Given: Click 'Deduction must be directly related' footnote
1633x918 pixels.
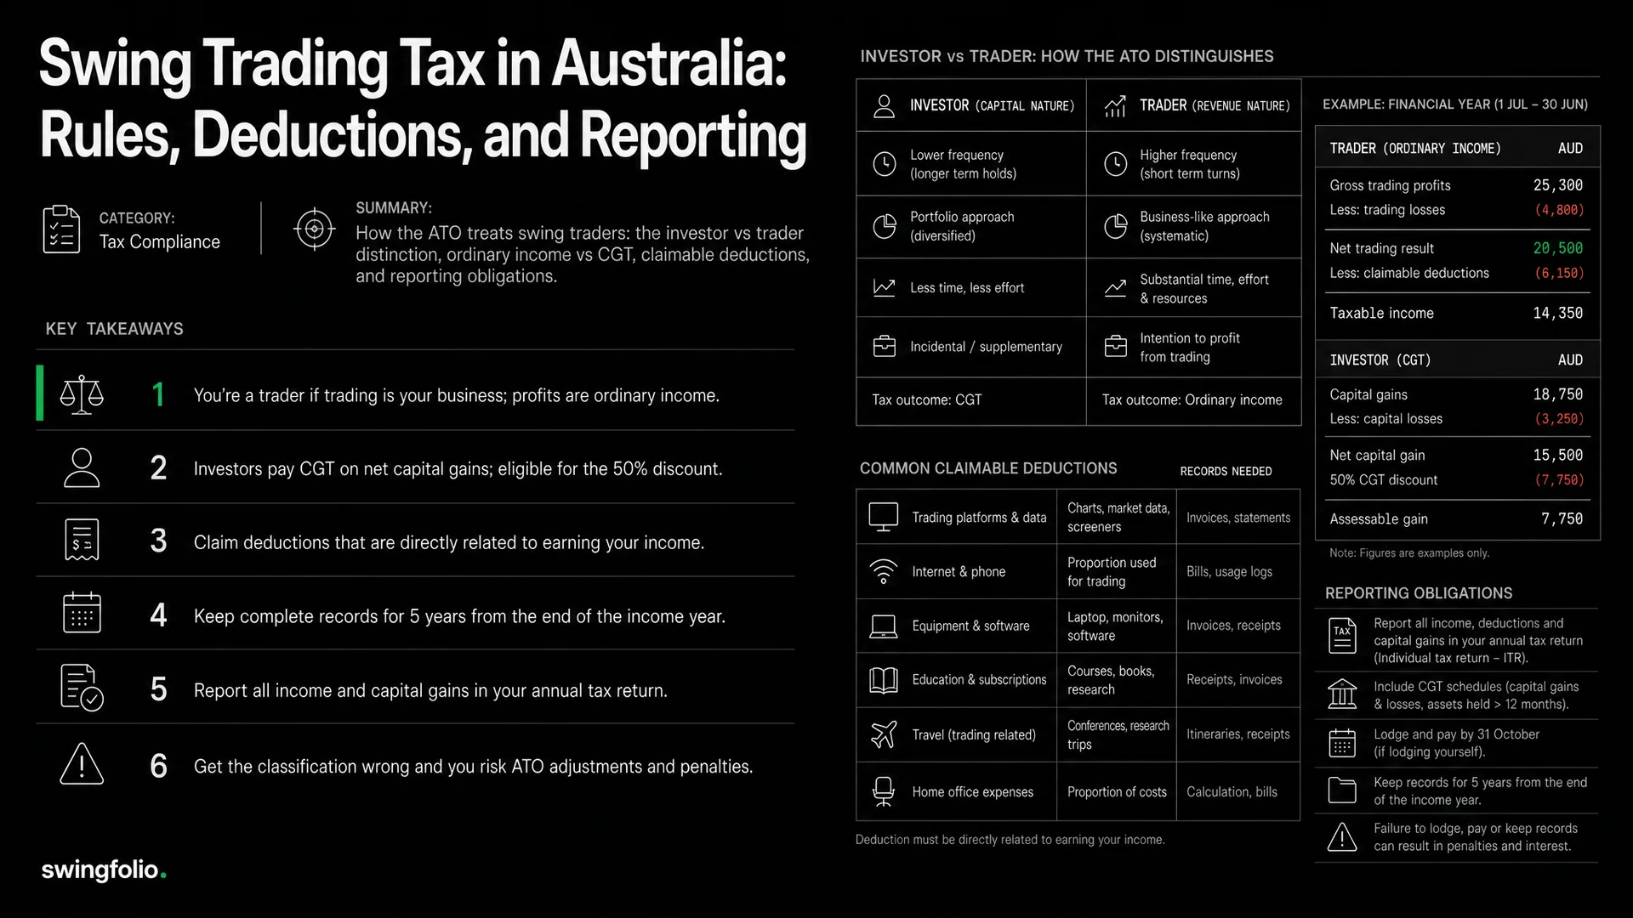Looking at the screenshot, I should 1010,840.
